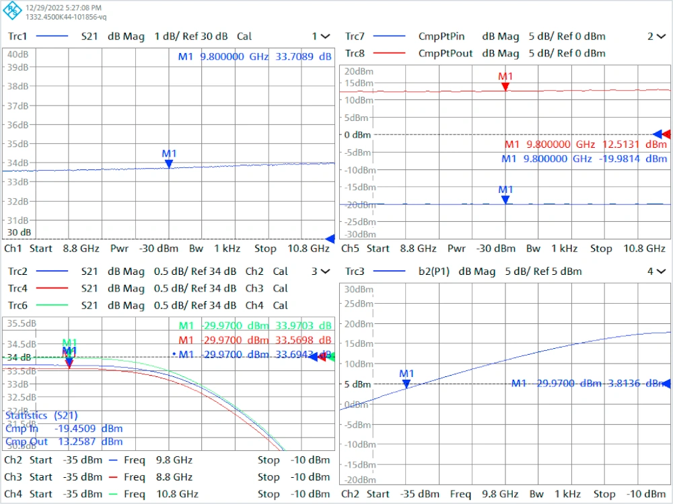
Task: Click the CmpPtPout measurement label
Action: click(445, 54)
